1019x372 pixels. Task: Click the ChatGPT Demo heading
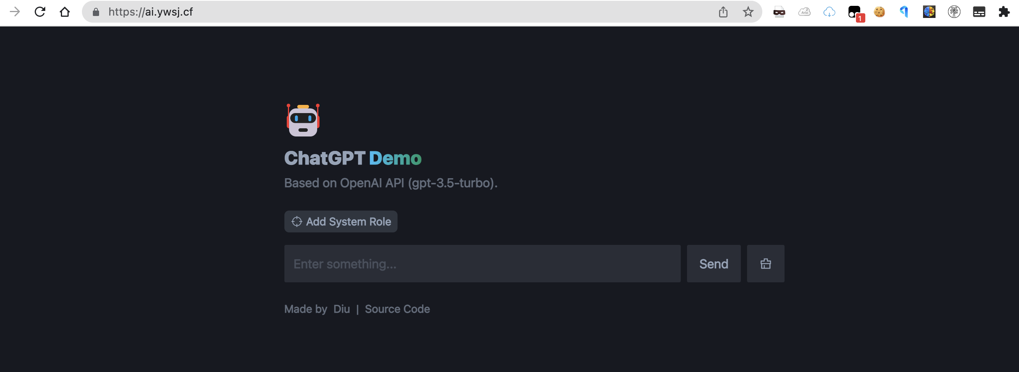pos(353,158)
